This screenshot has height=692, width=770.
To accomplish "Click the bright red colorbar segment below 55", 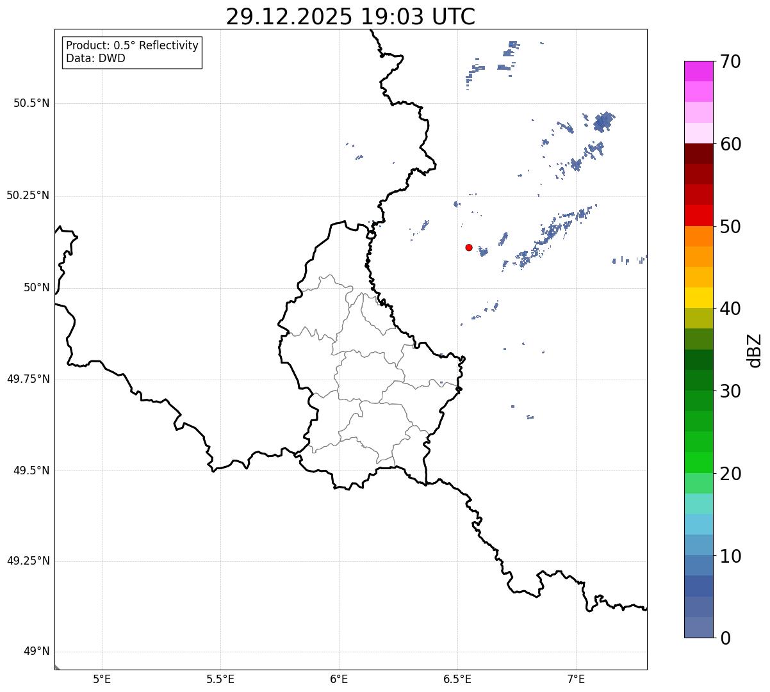I will pyautogui.click(x=699, y=215).
